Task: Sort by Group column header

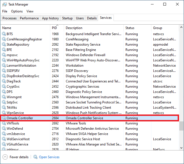Action: pos(165,28)
